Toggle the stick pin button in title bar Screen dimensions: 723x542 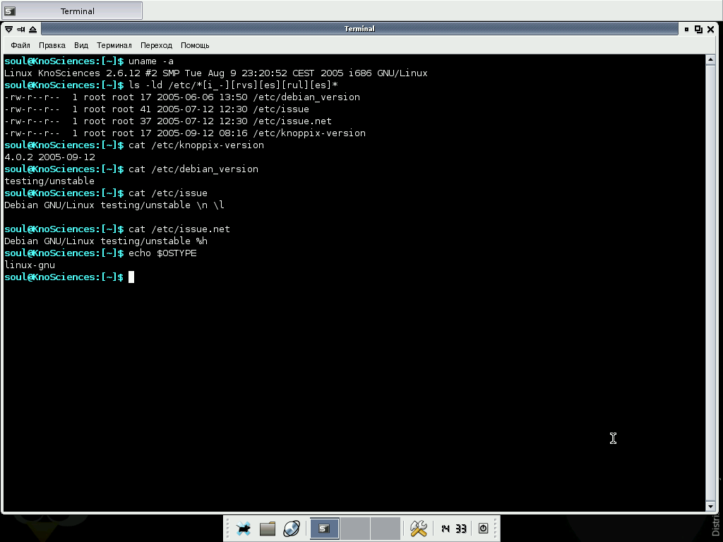(20, 29)
